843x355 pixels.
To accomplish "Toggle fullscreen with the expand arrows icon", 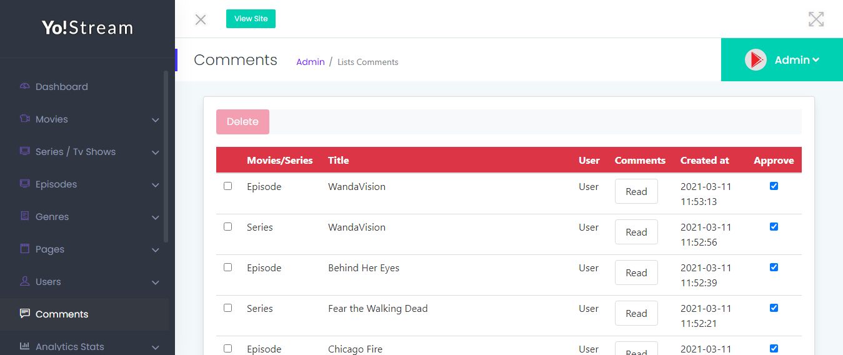I will 816,19.
